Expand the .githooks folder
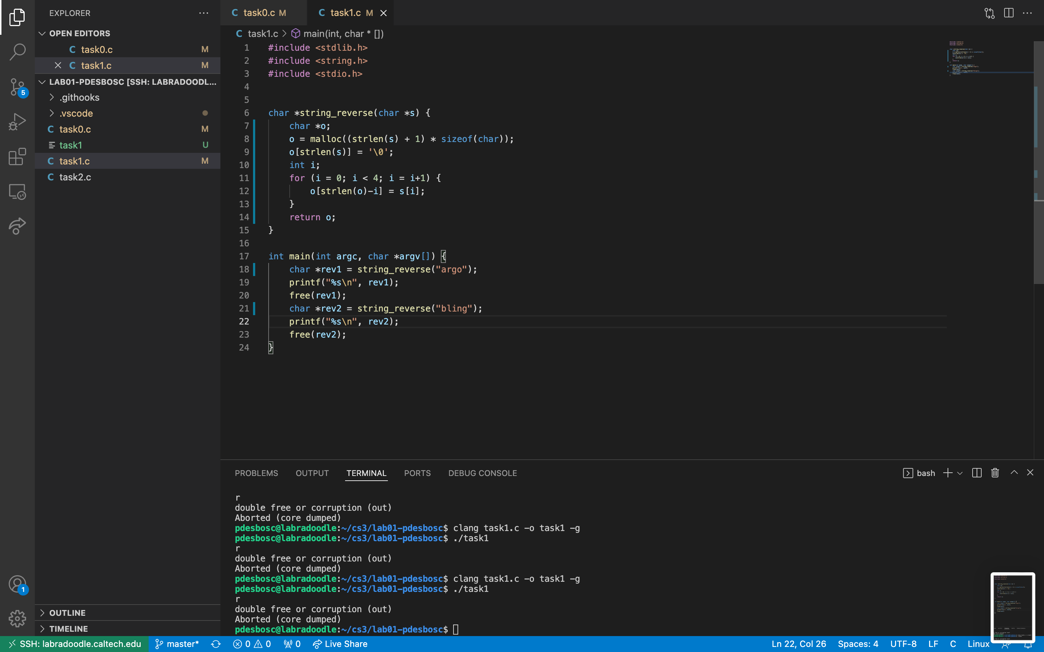 tap(79, 97)
